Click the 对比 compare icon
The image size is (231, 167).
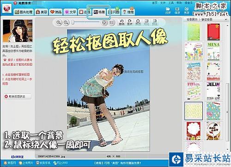pyautogui.click(x=146, y=23)
